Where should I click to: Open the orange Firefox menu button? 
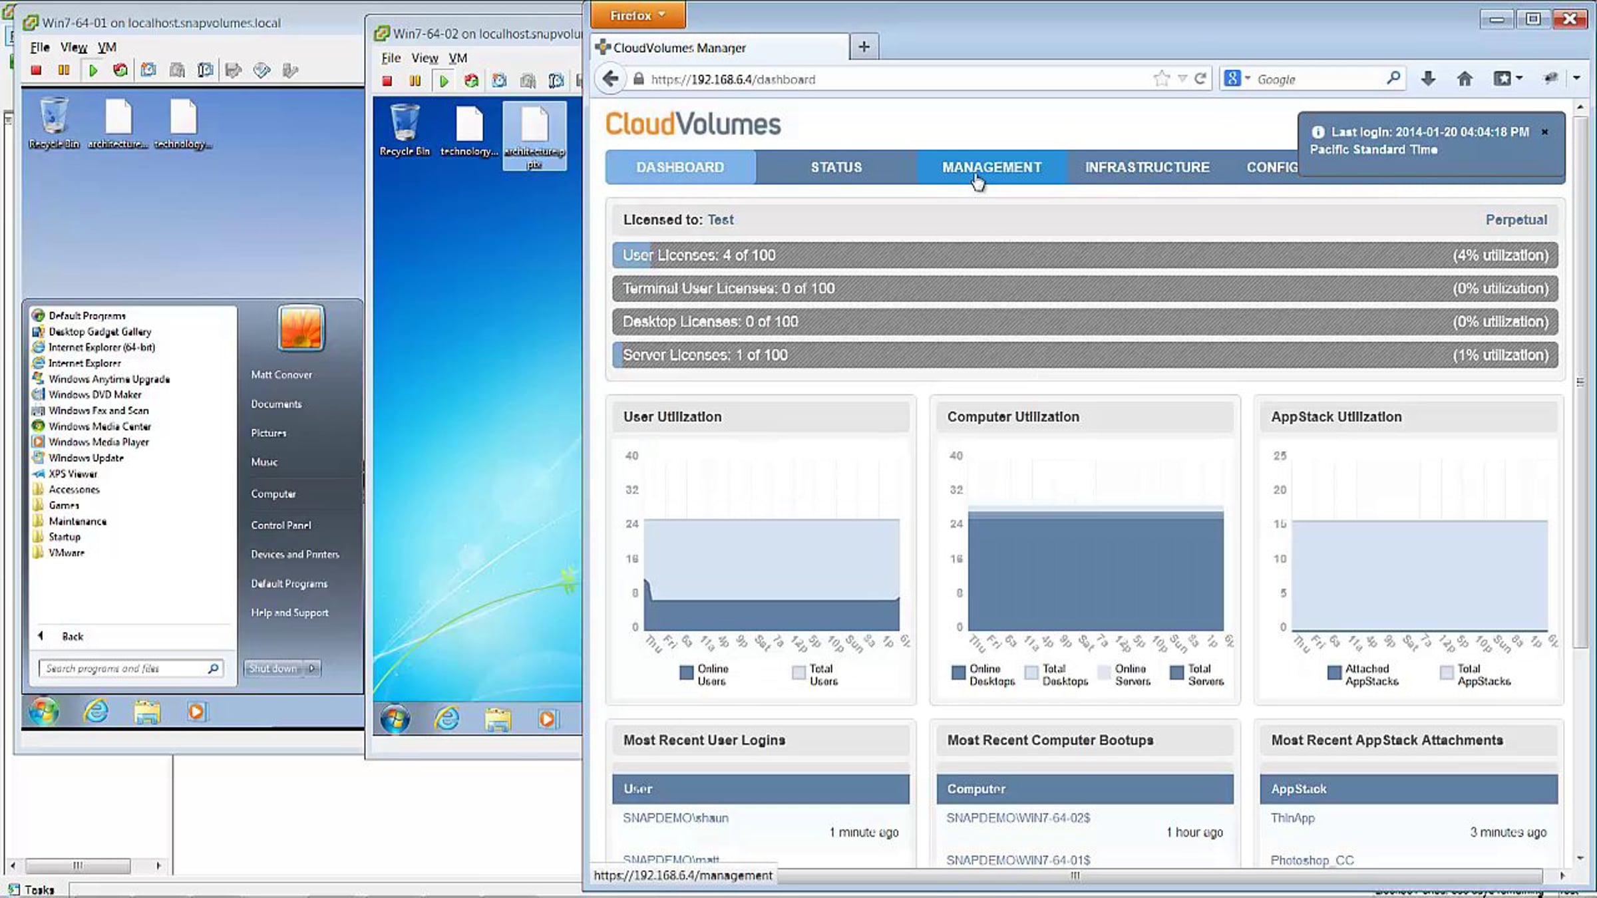637,15
